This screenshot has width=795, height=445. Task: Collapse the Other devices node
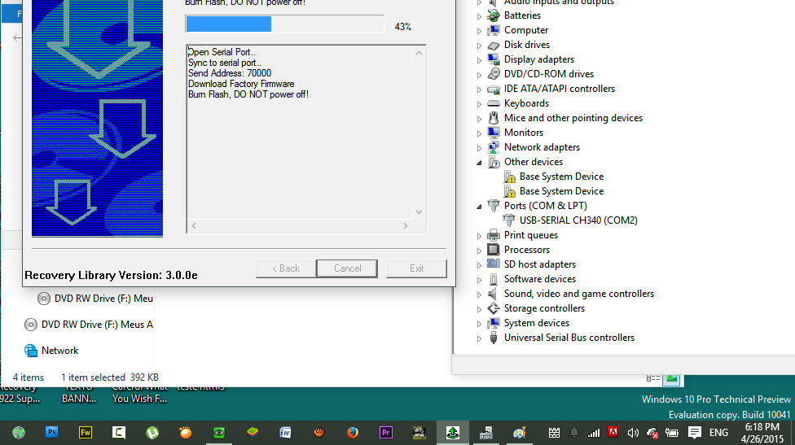480,163
